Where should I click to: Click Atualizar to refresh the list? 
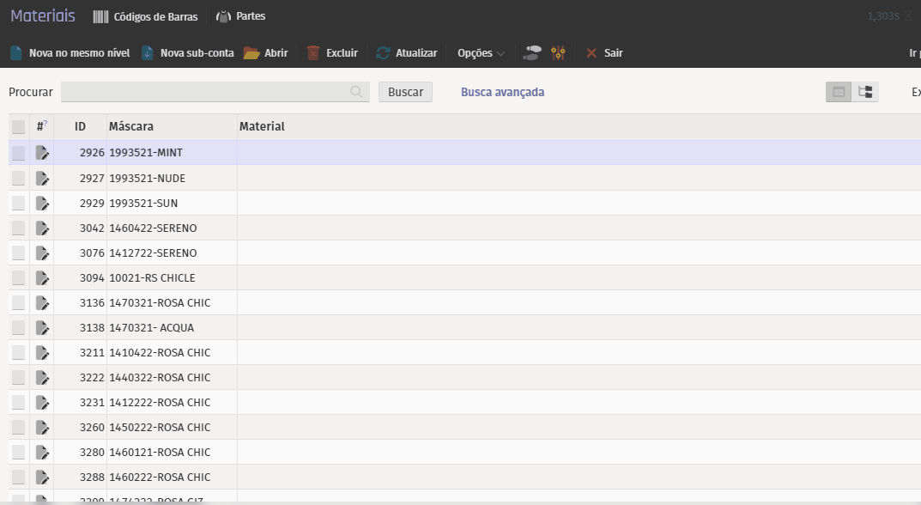pyautogui.click(x=406, y=53)
